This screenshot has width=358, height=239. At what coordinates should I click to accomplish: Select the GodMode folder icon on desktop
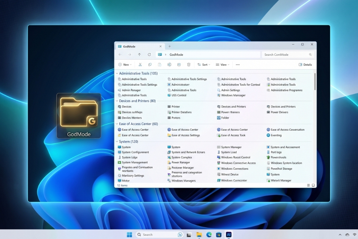pyautogui.click(x=79, y=116)
